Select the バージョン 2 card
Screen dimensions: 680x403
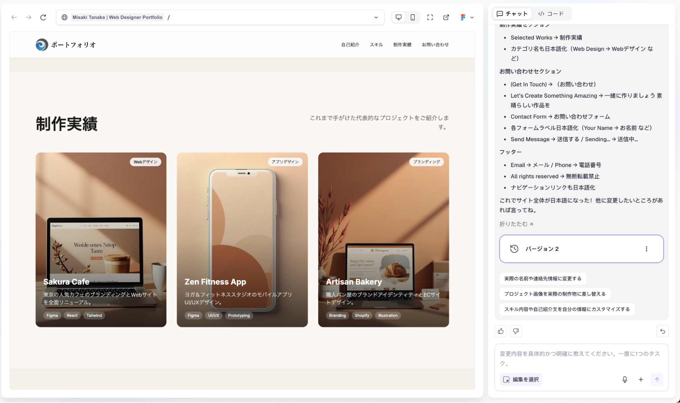click(581, 249)
